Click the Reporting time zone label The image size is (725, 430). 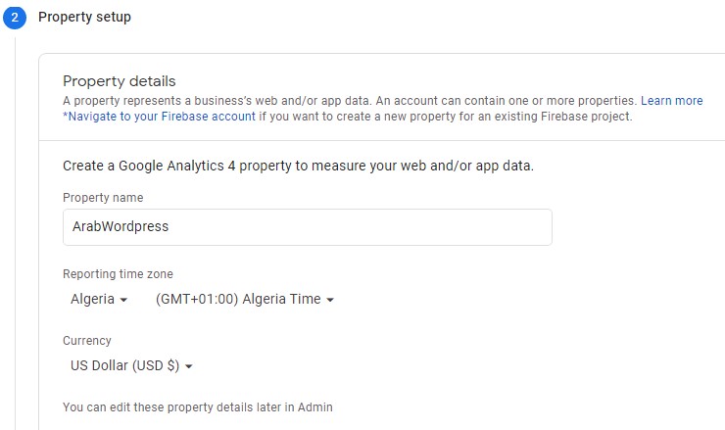coord(118,274)
